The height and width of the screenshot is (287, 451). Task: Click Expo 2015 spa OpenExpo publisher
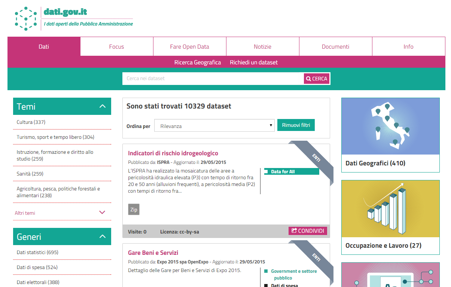(183, 262)
